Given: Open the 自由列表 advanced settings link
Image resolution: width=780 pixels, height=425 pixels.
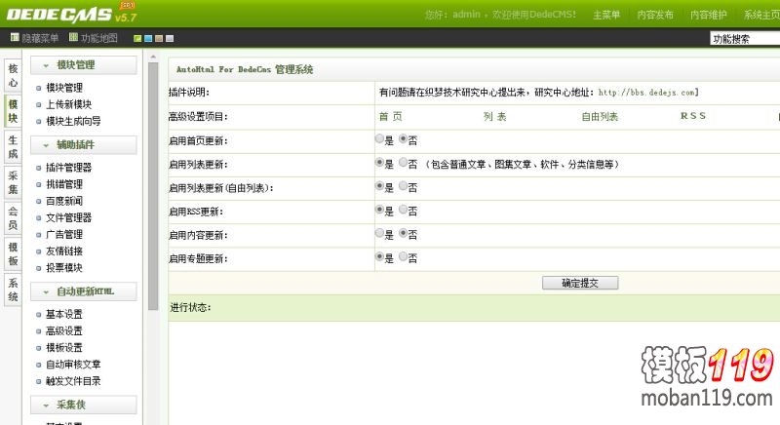Looking at the screenshot, I should 600,117.
